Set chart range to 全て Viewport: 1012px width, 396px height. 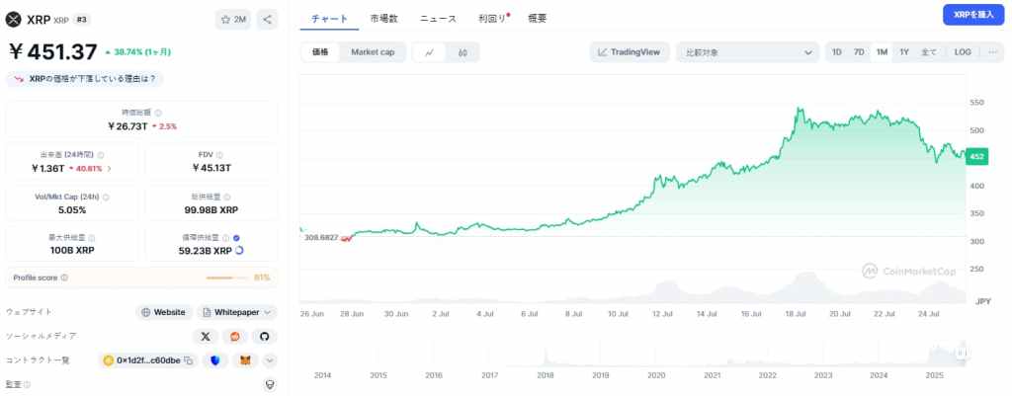(928, 52)
